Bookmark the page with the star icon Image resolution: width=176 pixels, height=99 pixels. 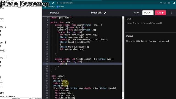[x=169, y=3]
